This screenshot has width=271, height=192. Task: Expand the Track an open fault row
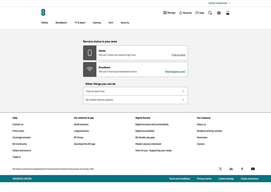click(x=135, y=91)
